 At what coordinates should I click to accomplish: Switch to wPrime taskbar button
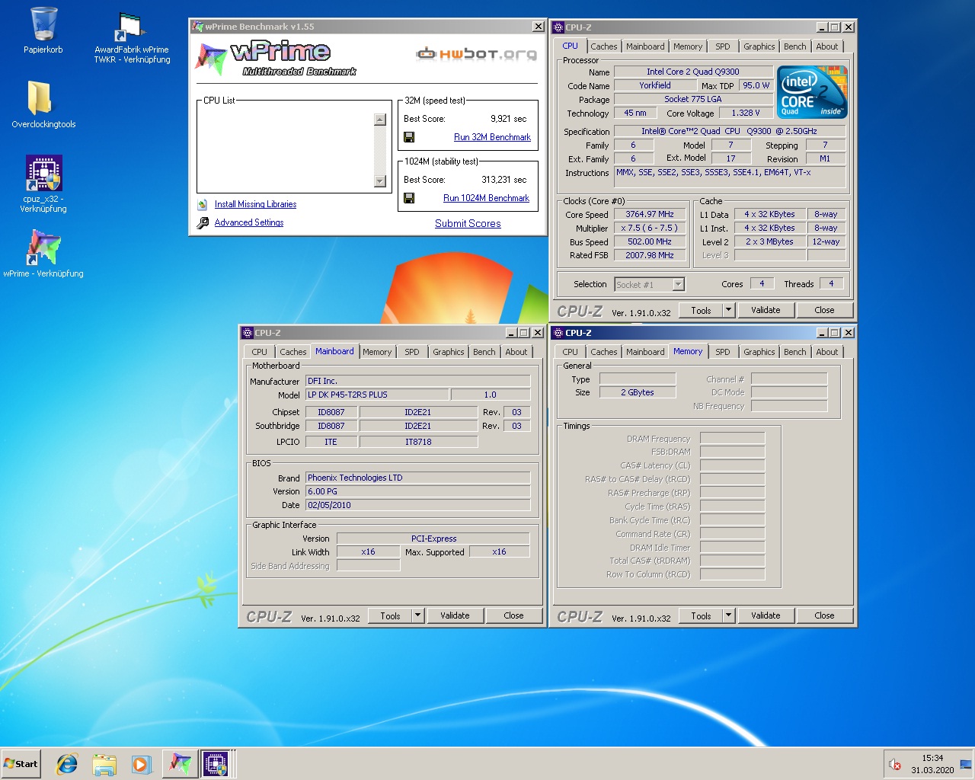pos(181,764)
